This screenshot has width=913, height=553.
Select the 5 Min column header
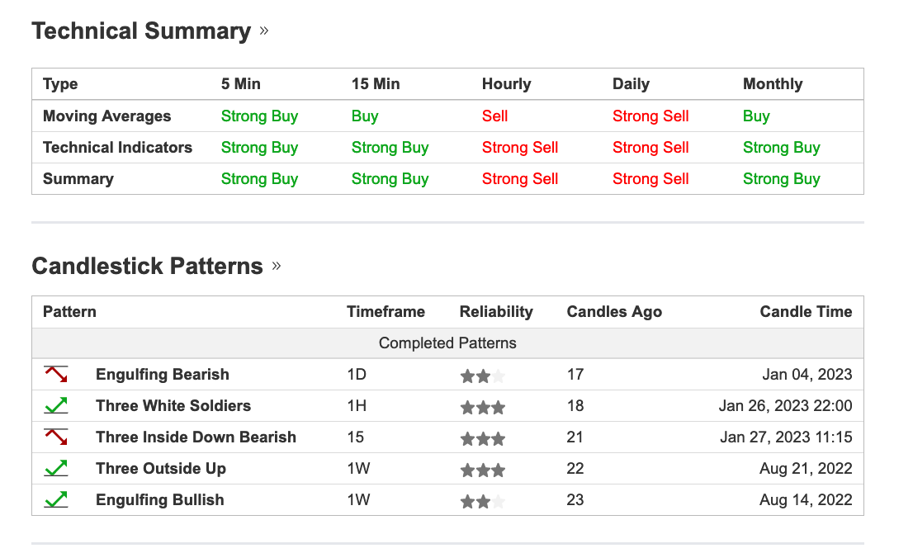(x=240, y=84)
